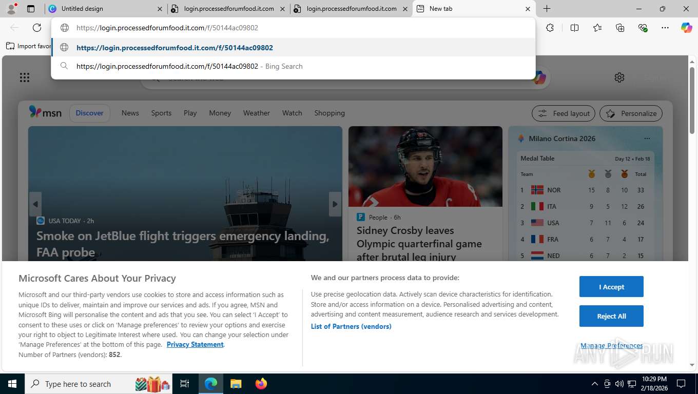Go to previous carousel story arrow
698x394 pixels.
click(x=35, y=204)
